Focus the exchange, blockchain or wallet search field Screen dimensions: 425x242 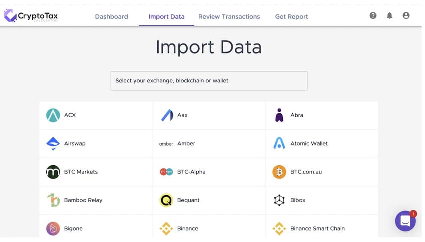coord(209,81)
